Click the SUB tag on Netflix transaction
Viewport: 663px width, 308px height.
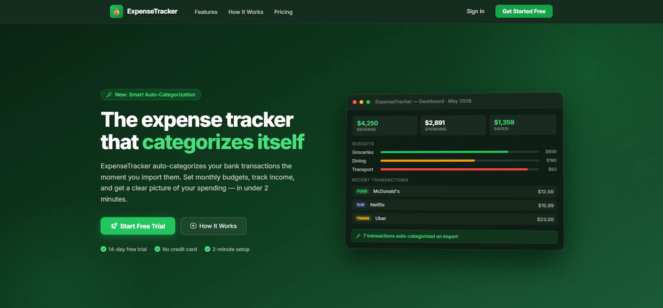pos(361,205)
